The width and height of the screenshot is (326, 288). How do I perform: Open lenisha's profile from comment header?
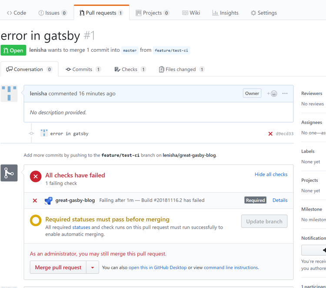point(38,94)
